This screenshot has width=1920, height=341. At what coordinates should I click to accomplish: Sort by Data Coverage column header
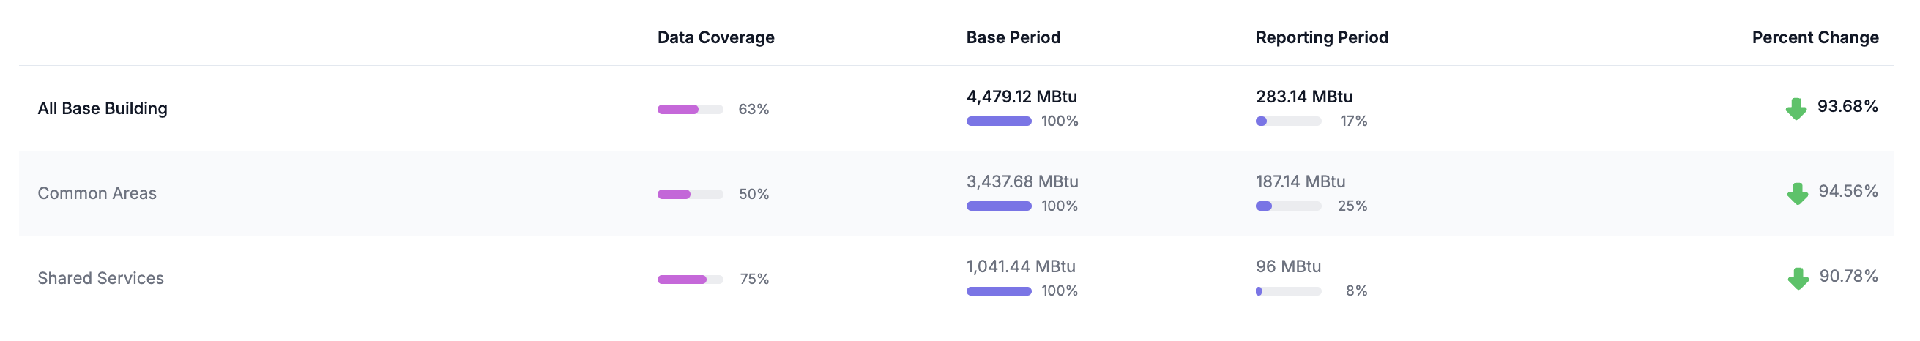tap(715, 37)
